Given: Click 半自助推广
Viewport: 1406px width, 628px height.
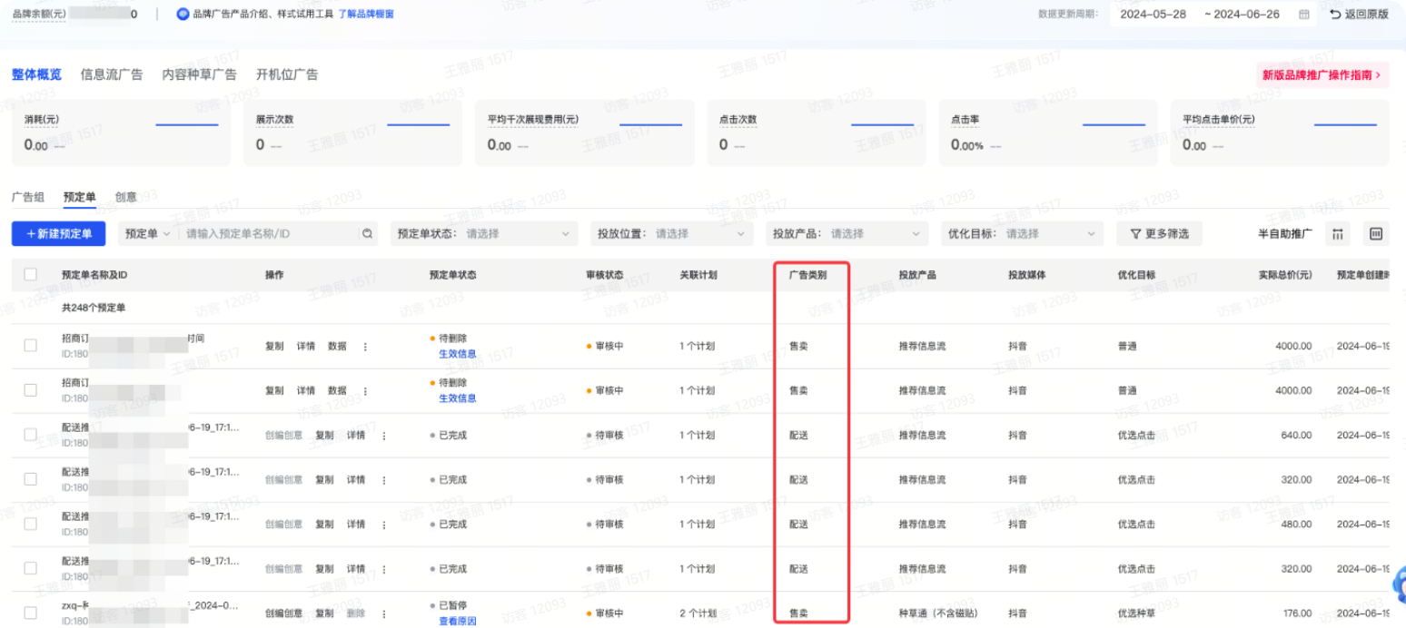Looking at the screenshot, I should pyautogui.click(x=1285, y=234).
